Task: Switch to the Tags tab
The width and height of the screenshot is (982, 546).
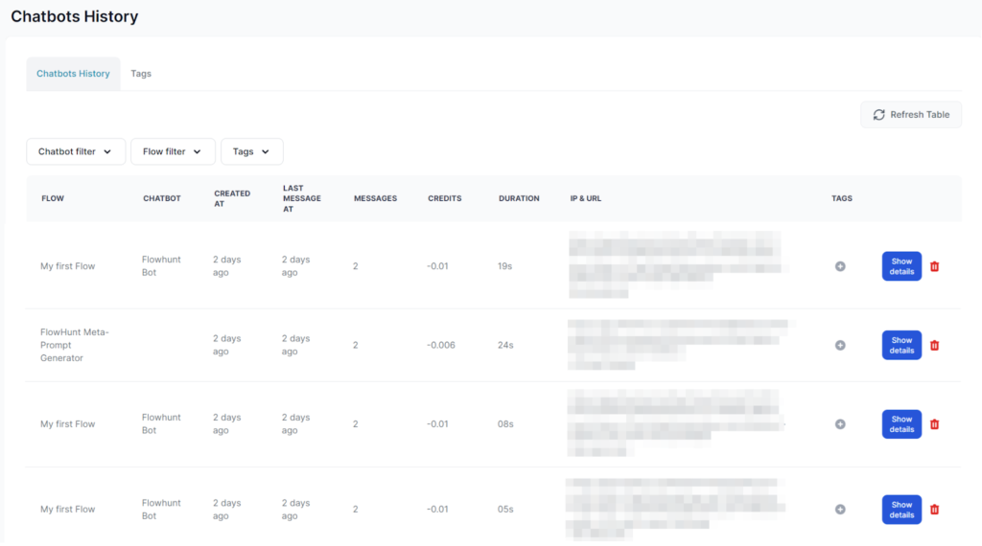Action: coord(141,74)
